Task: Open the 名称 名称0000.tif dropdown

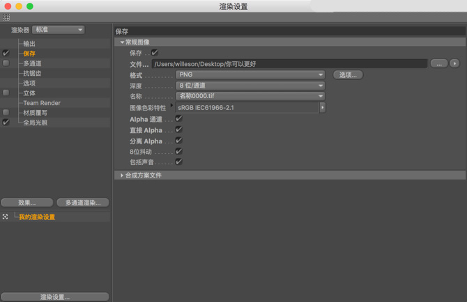Action: 250,96
